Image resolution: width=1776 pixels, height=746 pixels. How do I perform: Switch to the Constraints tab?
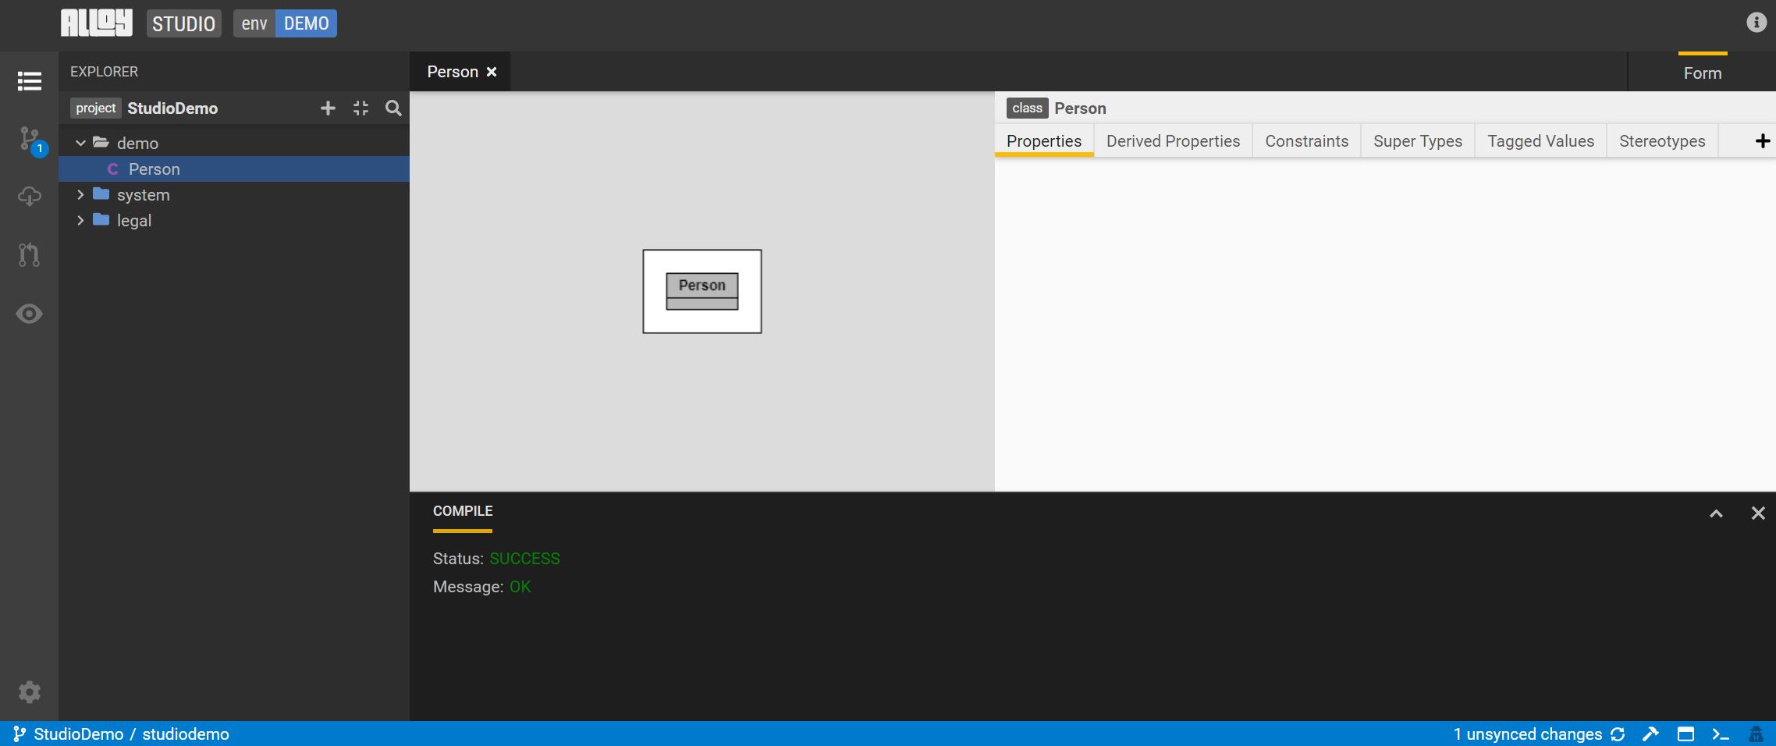(1306, 140)
